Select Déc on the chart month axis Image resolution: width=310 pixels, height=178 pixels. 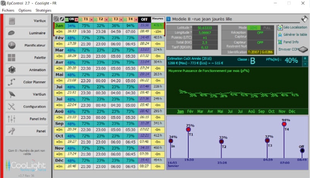[292, 112]
